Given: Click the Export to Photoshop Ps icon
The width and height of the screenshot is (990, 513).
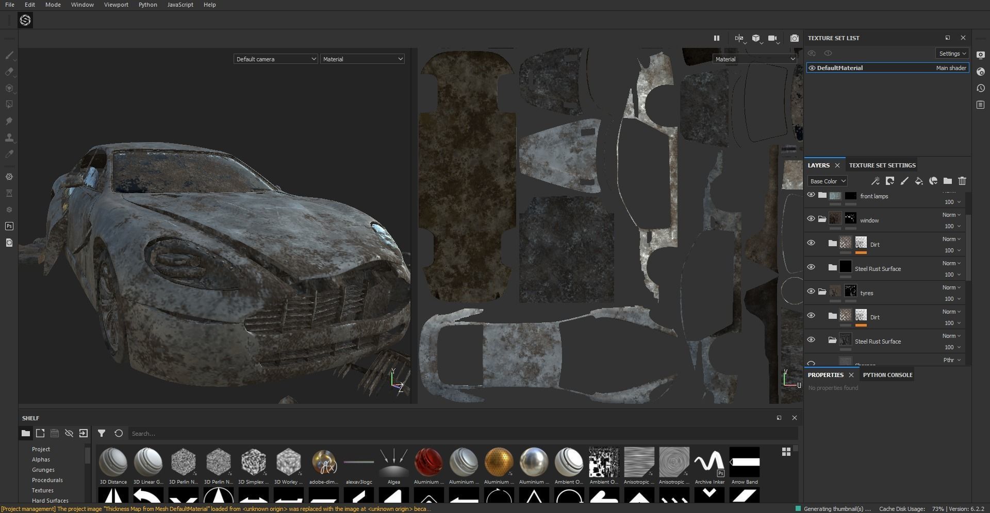Looking at the screenshot, I should 9,226.
